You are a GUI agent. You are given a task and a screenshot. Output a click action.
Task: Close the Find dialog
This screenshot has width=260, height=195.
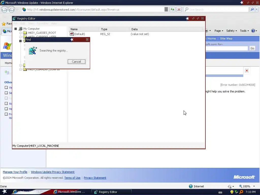click(x=87, y=39)
